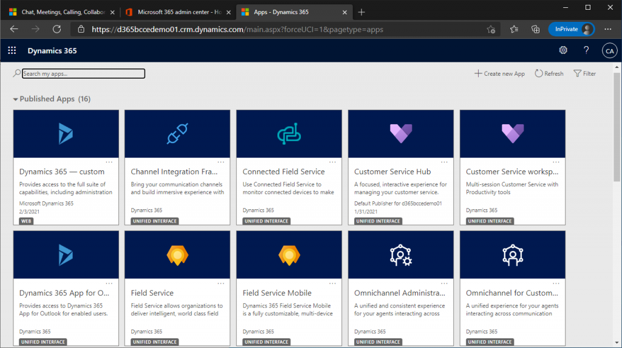Viewport: 622px width, 348px height.
Task: Open more options for Customer Service workspace
Action: click(x=556, y=162)
